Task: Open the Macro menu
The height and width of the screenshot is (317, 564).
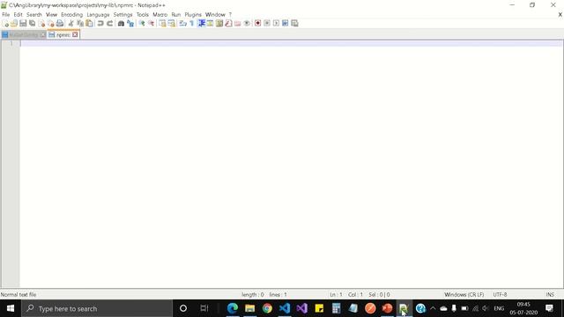Action: click(160, 15)
